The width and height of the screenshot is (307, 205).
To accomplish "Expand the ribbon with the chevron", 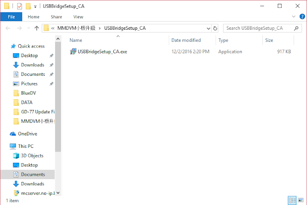I will coord(294,17).
